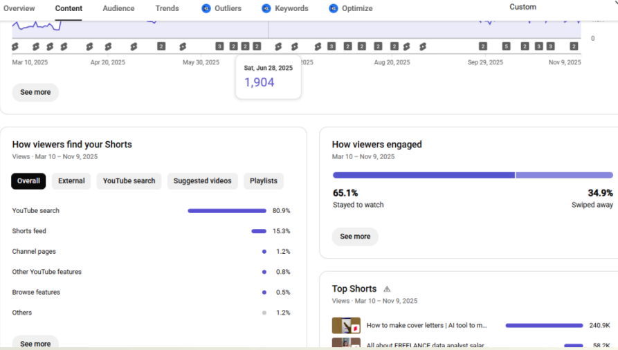Select the Overall filter chip
618x350 pixels.
pos(28,181)
